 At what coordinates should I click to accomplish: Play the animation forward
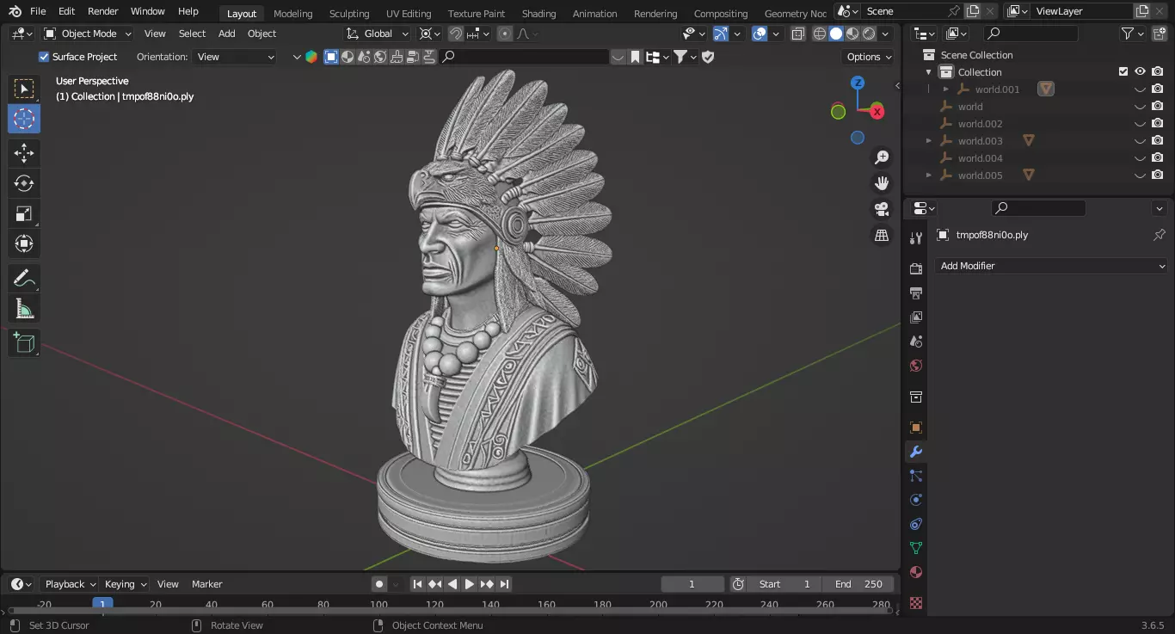click(470, 584)
